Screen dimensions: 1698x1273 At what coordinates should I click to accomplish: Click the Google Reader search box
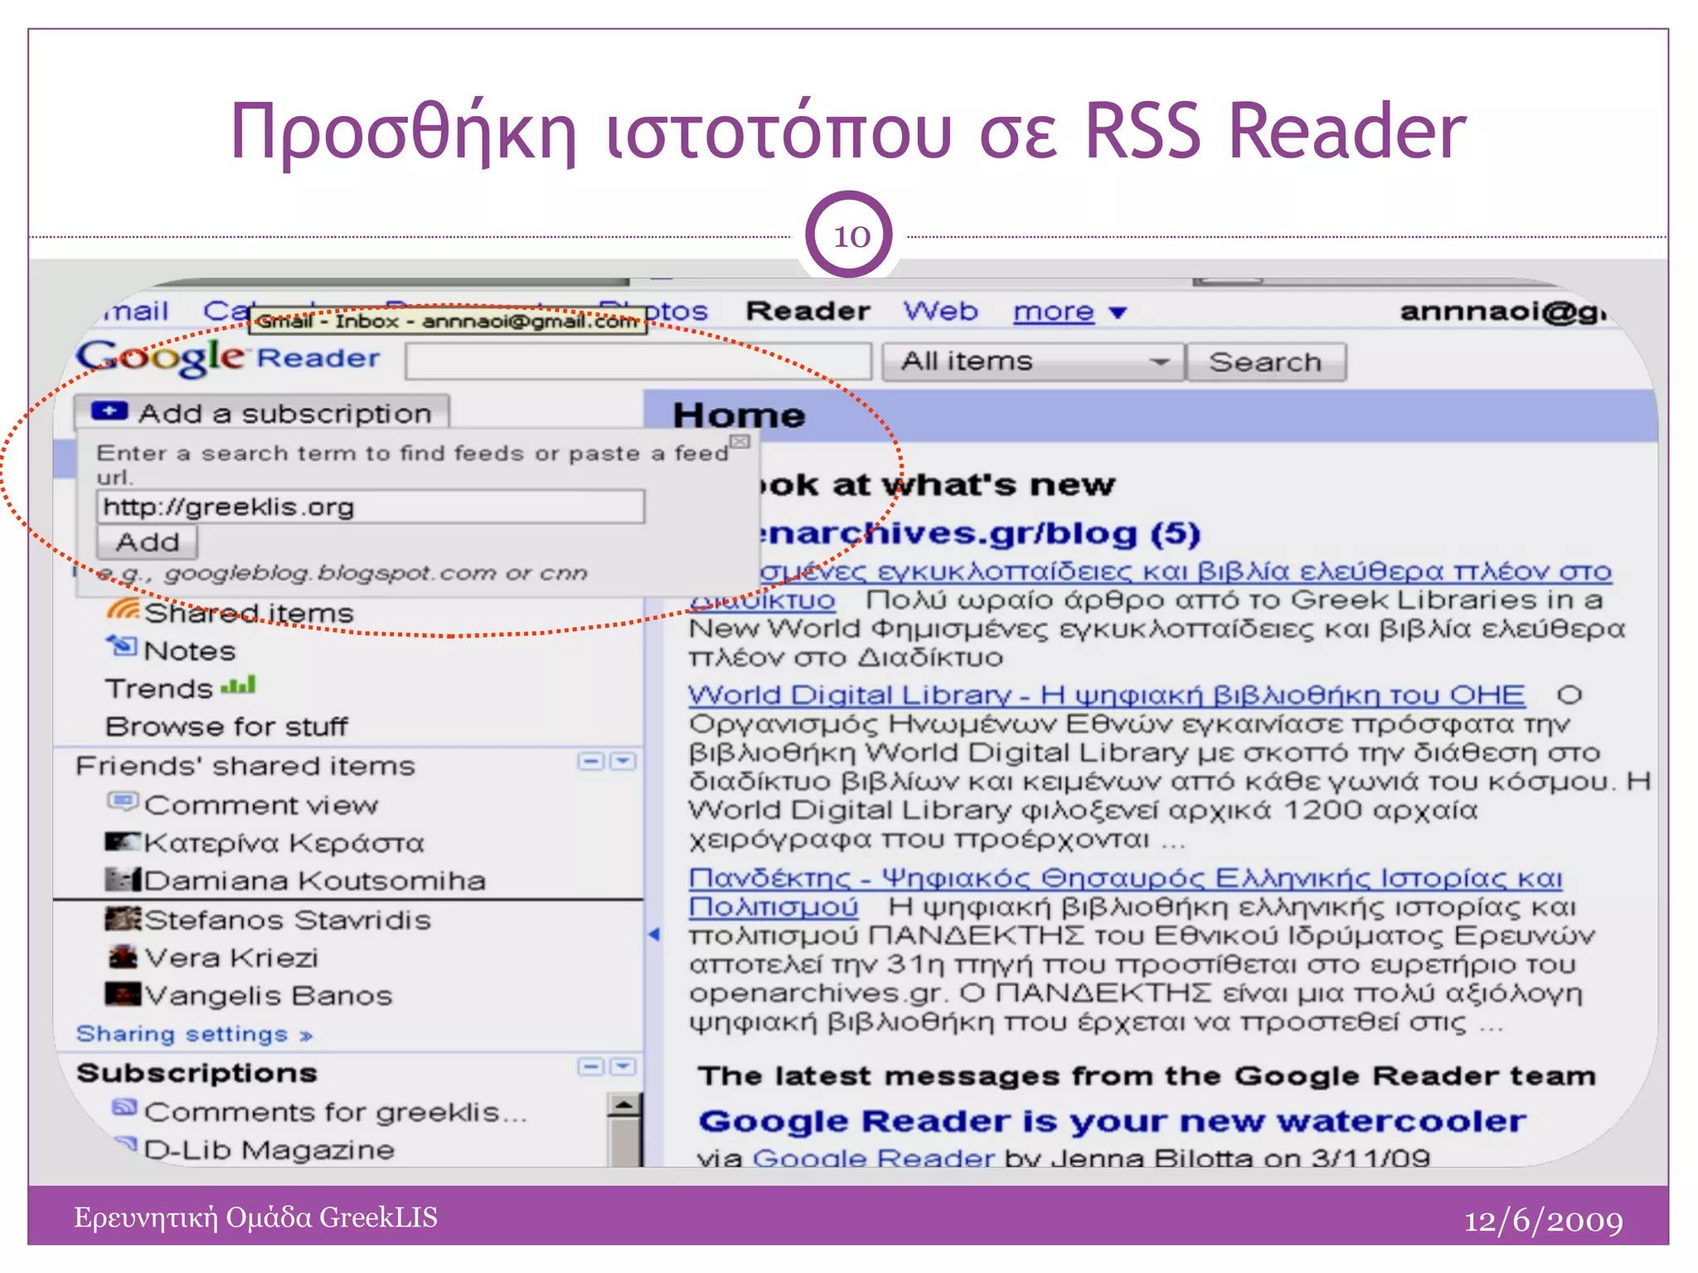coord(638,361)
